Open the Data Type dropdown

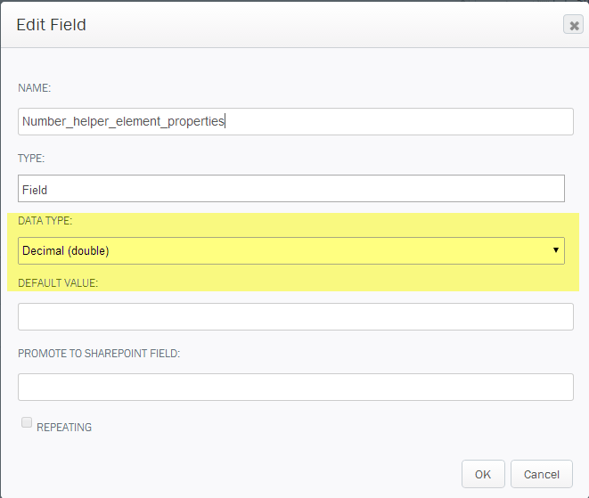point(291,250)
